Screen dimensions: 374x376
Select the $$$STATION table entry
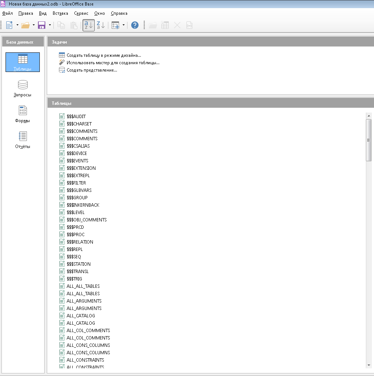point(78,264)
